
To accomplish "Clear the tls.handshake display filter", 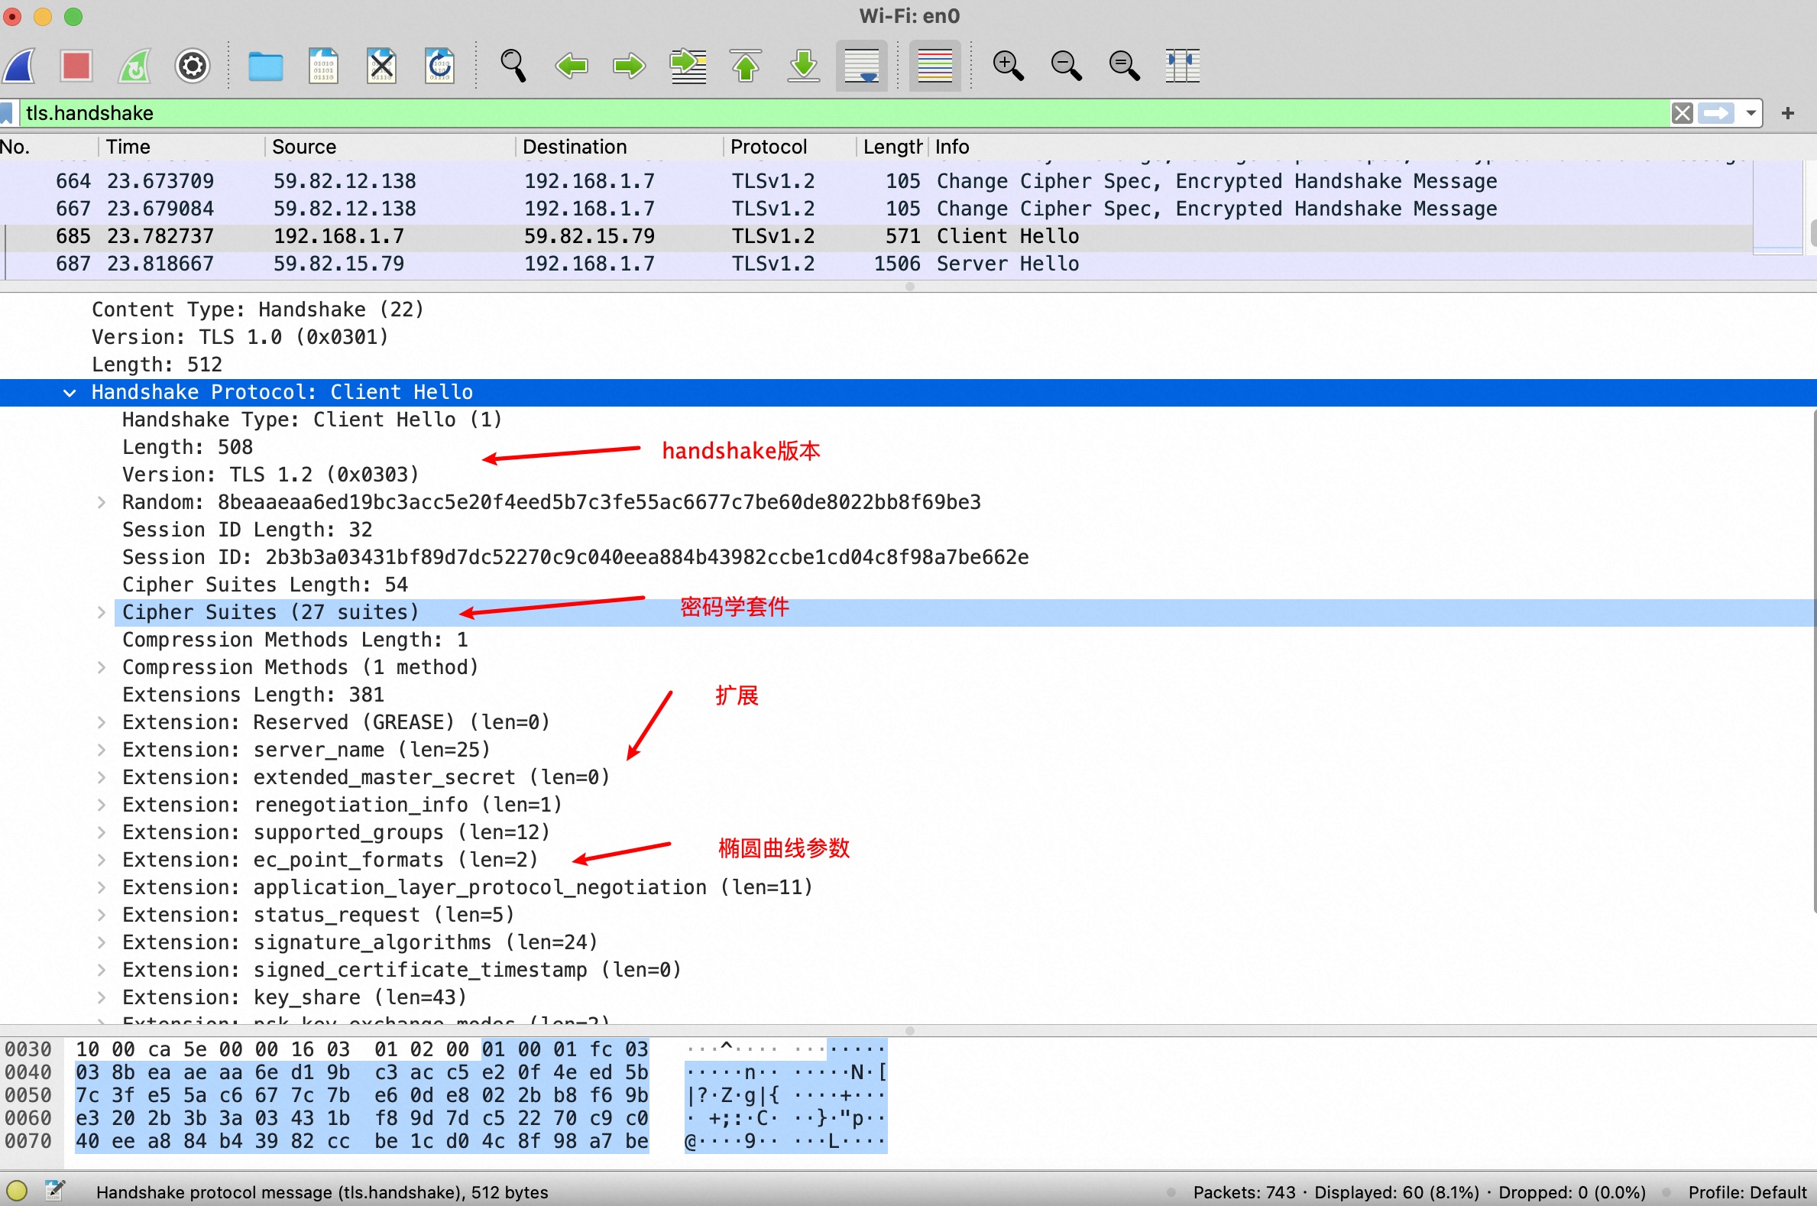I will click(1682, 113).
